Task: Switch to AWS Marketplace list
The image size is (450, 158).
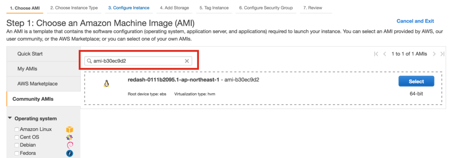Action: (44, 84)
